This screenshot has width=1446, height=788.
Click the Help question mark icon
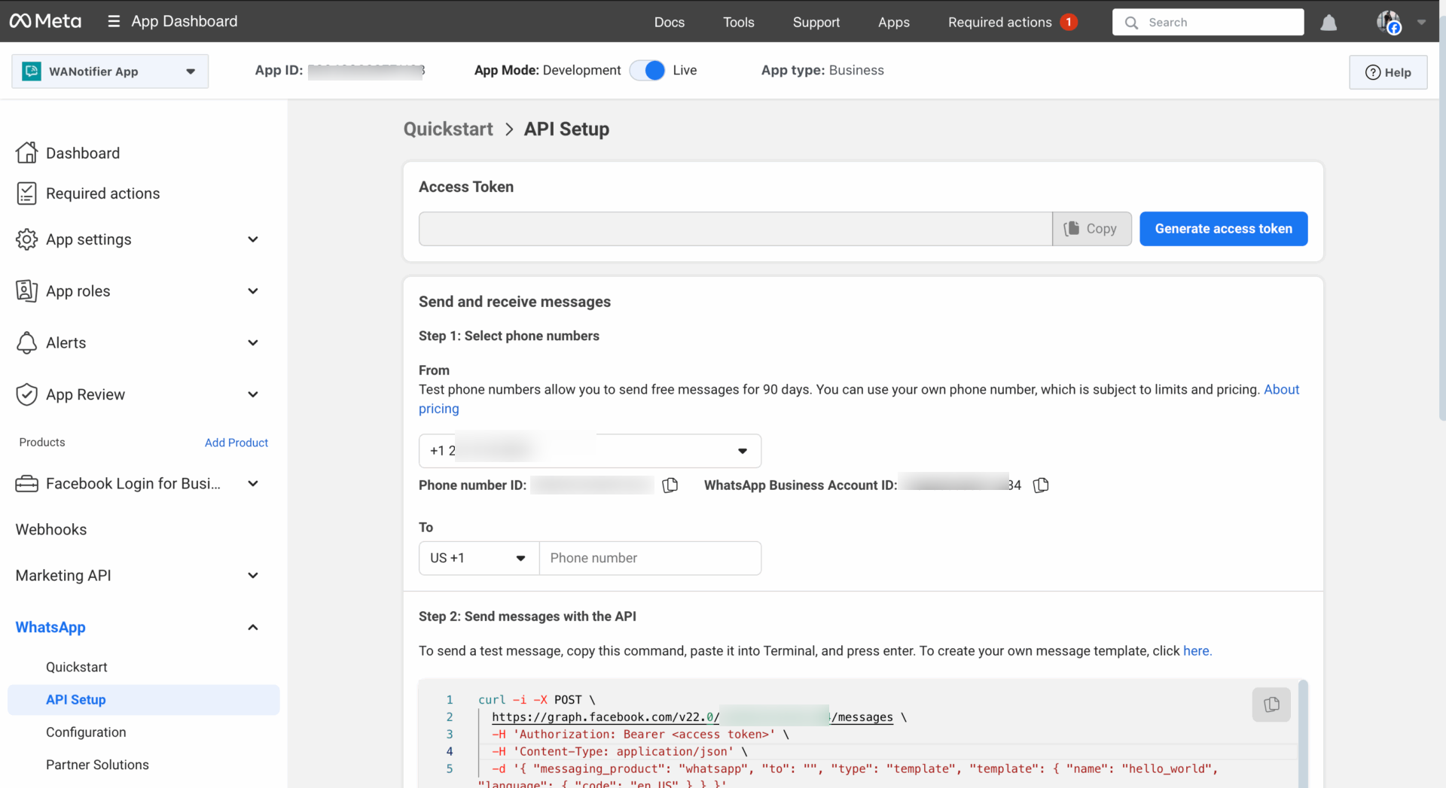(x=1373, y=72)
